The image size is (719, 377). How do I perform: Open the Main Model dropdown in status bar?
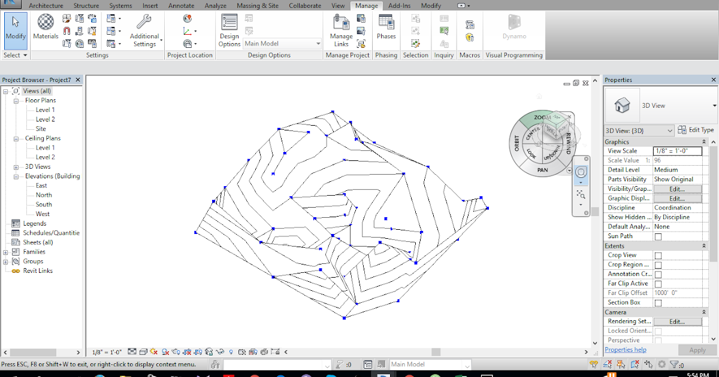(x=467, y=364)
